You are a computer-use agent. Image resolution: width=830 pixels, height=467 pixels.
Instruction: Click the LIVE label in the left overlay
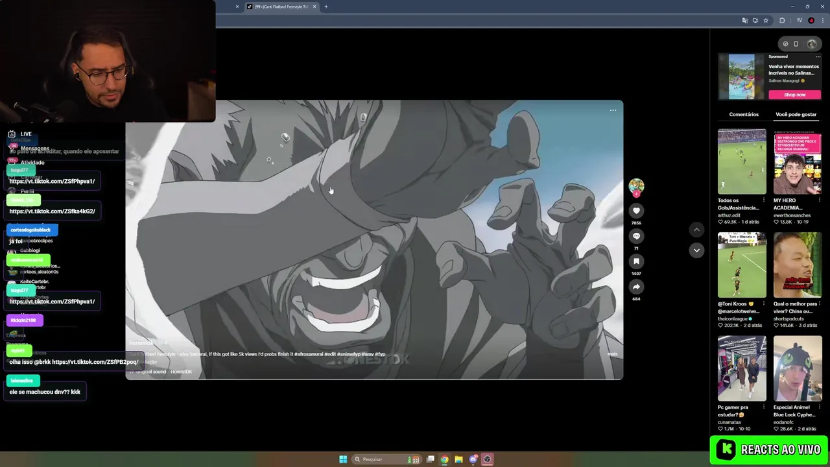click(x=26, y=134)
